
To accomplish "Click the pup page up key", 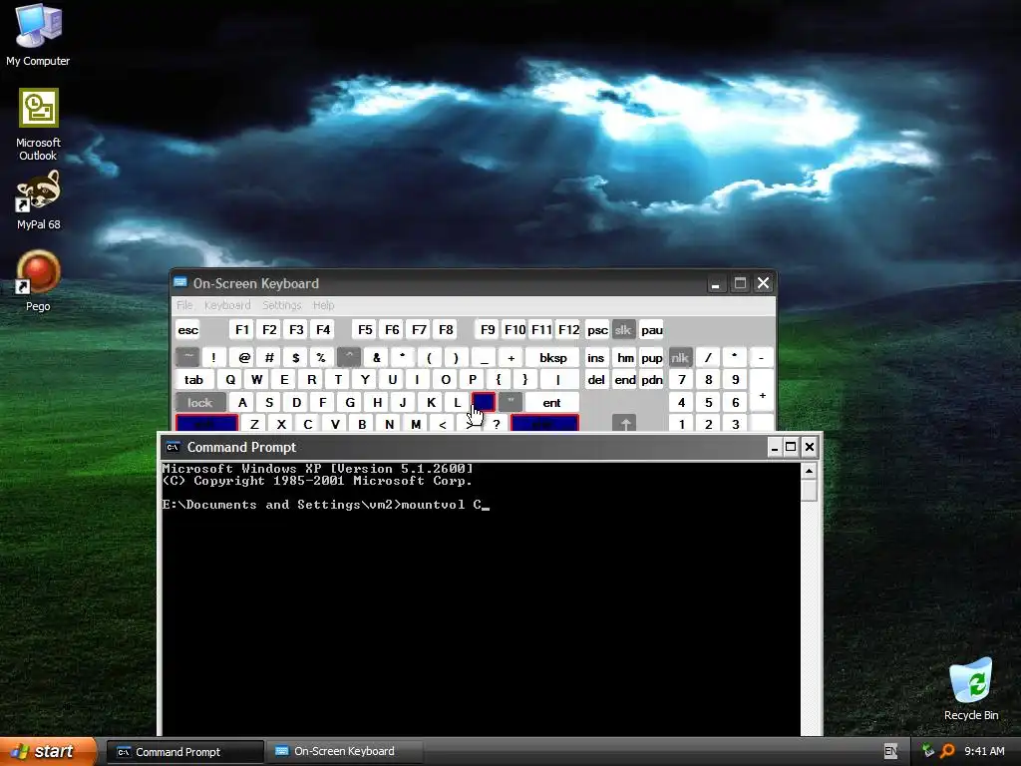I will click(652, 358).
